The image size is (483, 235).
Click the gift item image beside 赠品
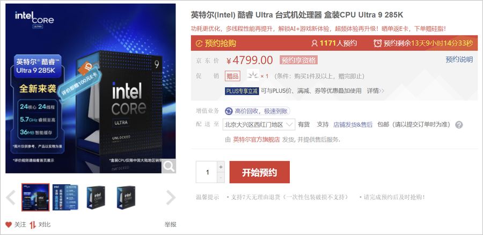[x=253, y=76]
